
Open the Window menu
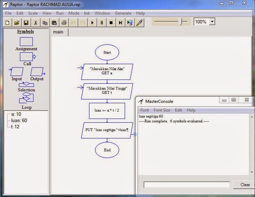102,13
